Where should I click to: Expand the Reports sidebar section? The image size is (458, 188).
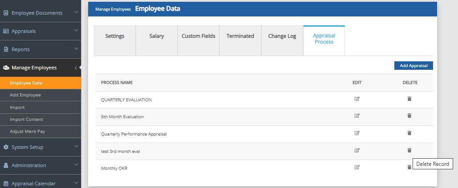coord(40,49)
